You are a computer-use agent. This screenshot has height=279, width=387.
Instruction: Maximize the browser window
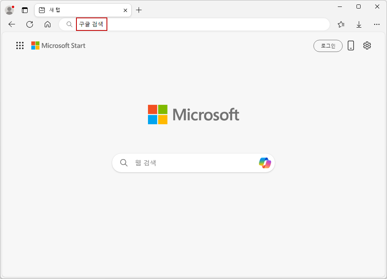click(359, 6)
